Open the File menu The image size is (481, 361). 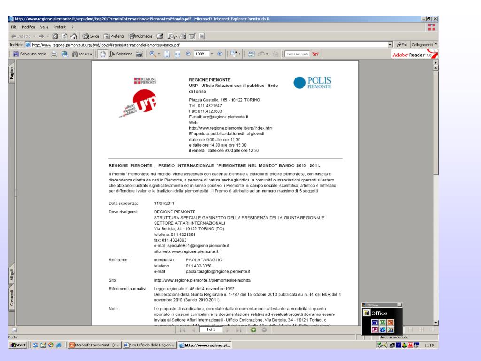pyautogui.click(x=14, y=27)
